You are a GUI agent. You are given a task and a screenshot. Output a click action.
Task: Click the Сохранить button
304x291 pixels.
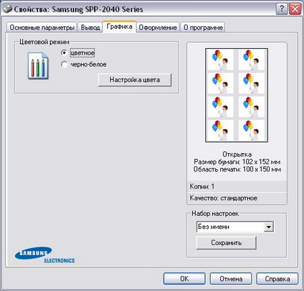coord(226,243)
